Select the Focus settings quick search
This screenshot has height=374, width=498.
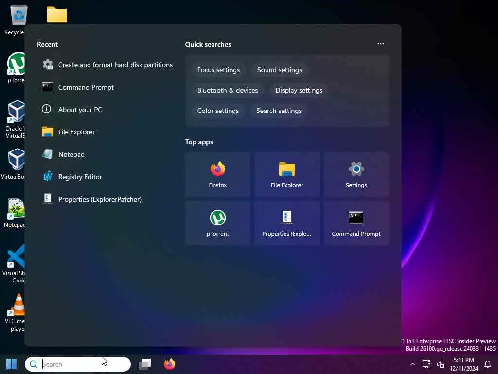click(218, 70)
